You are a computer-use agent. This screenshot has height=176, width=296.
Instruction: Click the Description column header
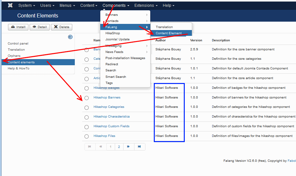click(x=221, y=40)
